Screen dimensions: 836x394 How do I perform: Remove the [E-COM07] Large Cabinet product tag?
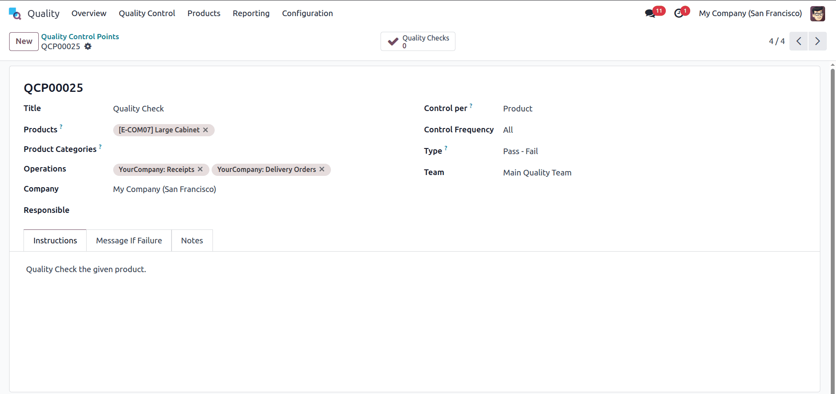[x=205, y=130]
